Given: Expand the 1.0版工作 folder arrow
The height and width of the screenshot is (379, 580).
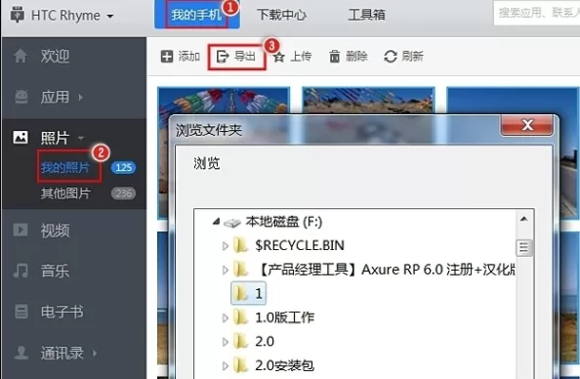Looking at the screenshot, I should pyautogui.click(x=225, y=317).
